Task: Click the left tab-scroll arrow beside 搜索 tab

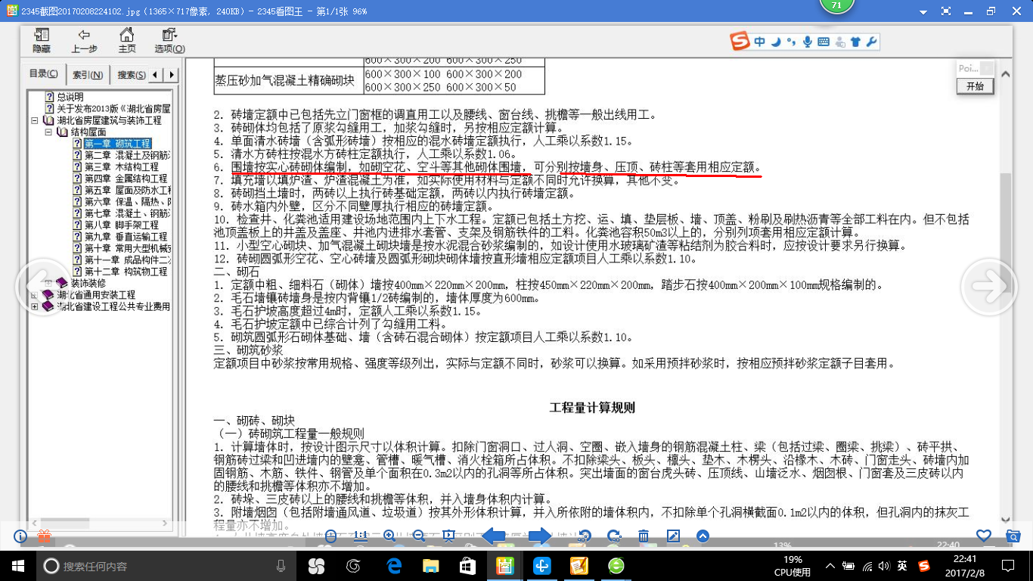Action: point(155,75)
